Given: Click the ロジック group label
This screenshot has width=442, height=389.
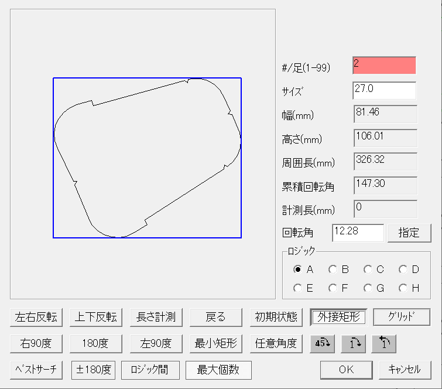Looking at the screenshot, I should tap(301, 251).
